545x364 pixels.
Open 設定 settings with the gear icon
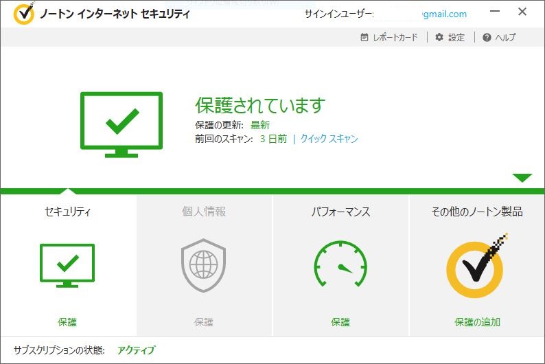[450, 37]
